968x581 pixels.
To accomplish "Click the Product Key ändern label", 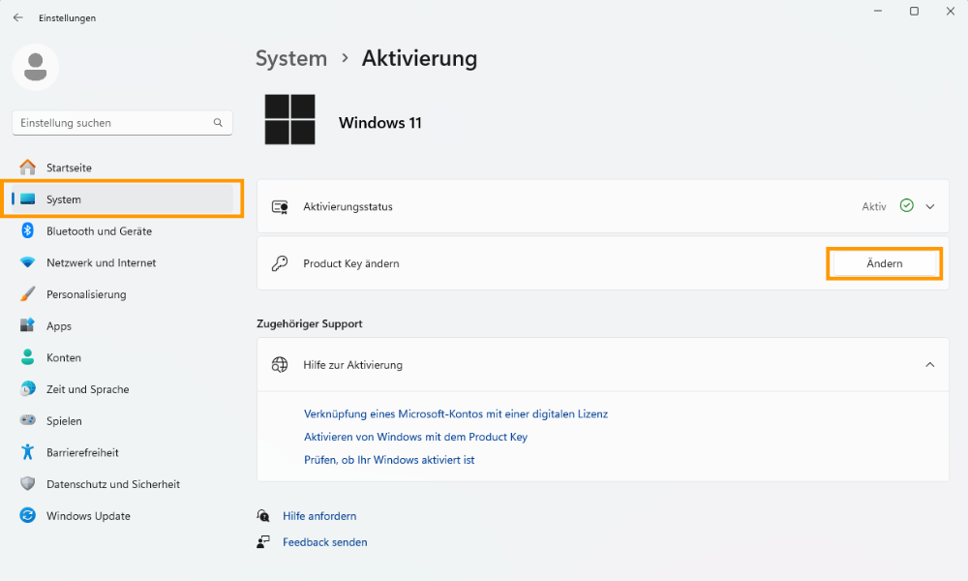I will coord(351,263).
